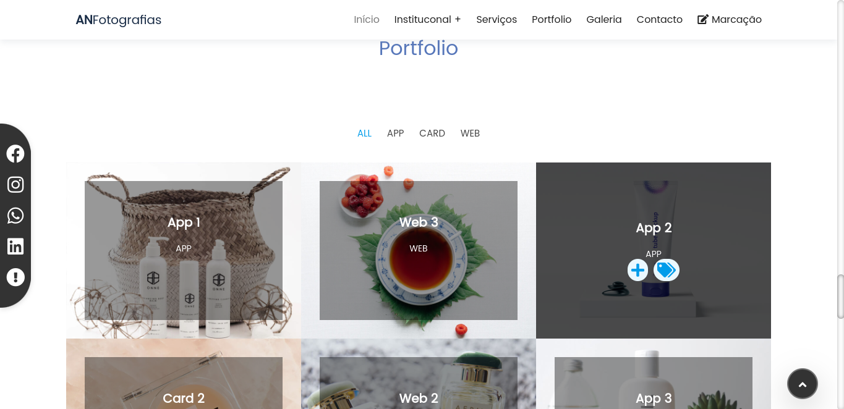
Task: Open the WhatsApp social icon
Action: (15, 216)
